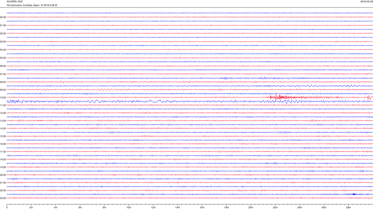
Task: Click the 01:30 time label
Action: click(x=3, y=26)
